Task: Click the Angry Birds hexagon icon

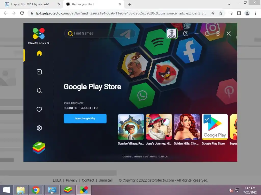Action: tap(165, 73)
